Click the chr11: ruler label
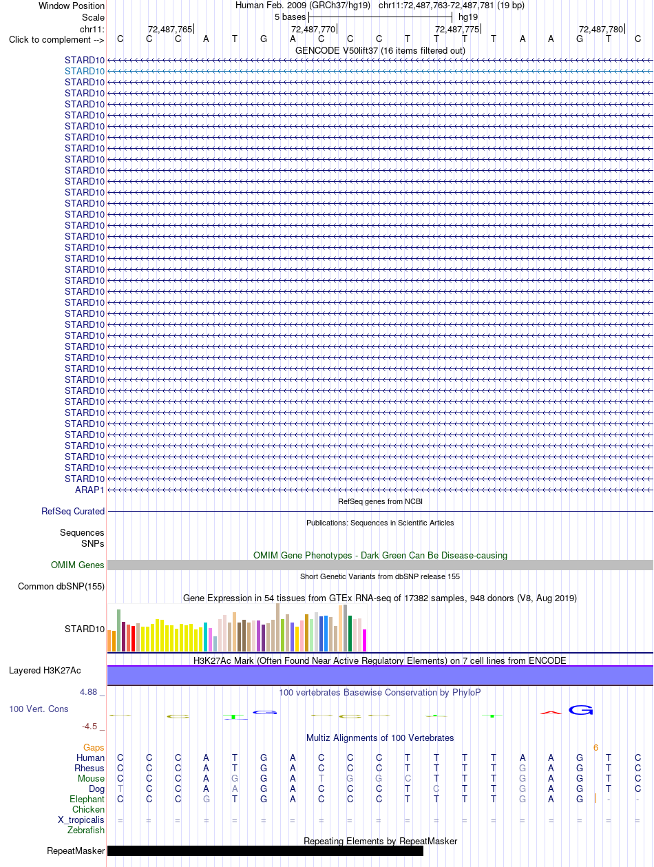The image size is (654, 867). tap(92, 29)
